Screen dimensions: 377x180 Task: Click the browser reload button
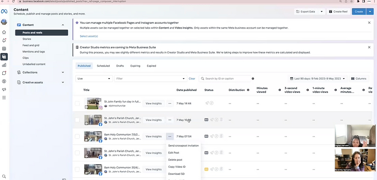coord(13,1)
